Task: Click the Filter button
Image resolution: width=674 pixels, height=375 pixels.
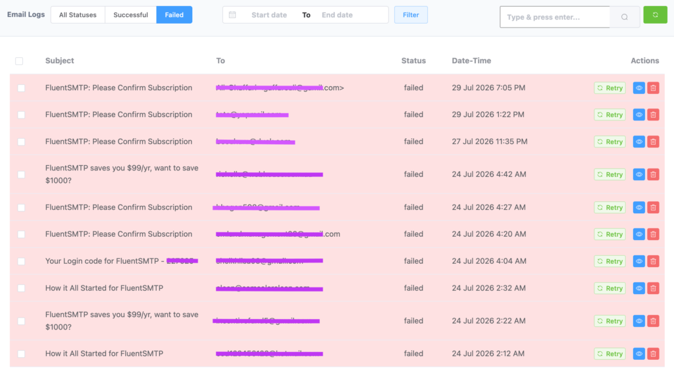Action: (x=411, y=14)
